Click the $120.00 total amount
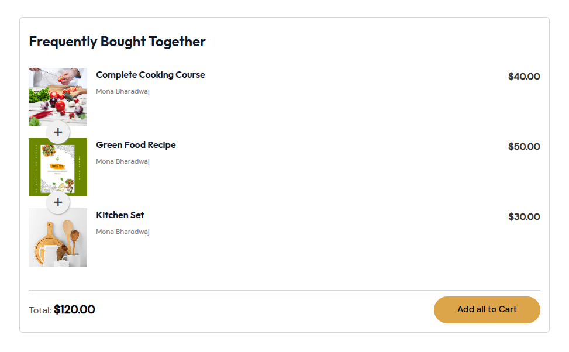 click(74, 309)
